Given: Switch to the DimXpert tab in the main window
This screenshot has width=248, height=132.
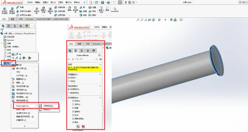Looking at the screenshot, I should click(x=30, y=19).
